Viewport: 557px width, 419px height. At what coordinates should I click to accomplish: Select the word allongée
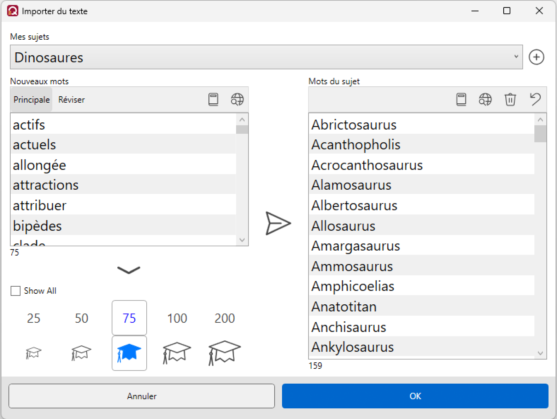click(x=123, y=165)
